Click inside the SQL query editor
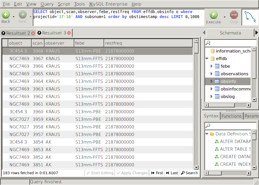The image size is (259, 185). point(118,18)
